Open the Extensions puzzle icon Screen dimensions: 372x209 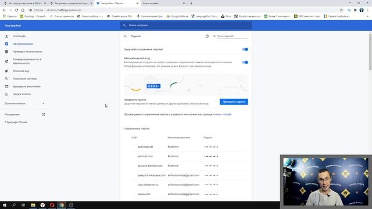355,10
